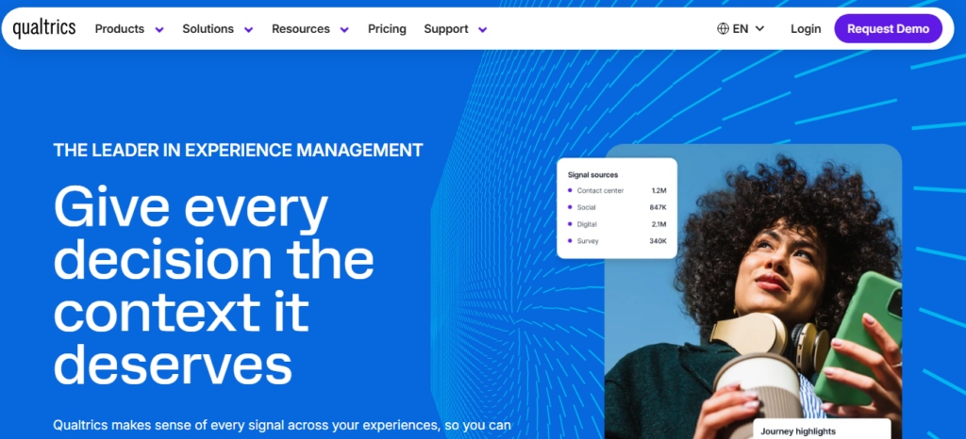This screenshot has height=439, width=966.
Task: Click the 847K value for Social
Action: (x=658, y=207)
